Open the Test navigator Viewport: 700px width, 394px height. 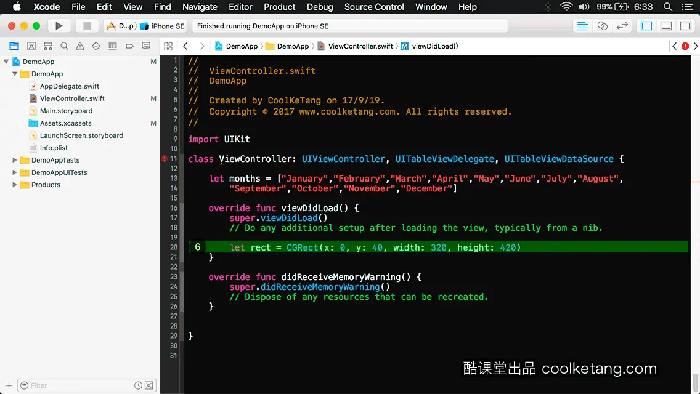(96, 46)
